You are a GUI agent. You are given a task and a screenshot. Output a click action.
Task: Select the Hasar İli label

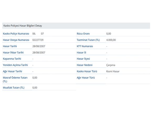tap(82, 52)
